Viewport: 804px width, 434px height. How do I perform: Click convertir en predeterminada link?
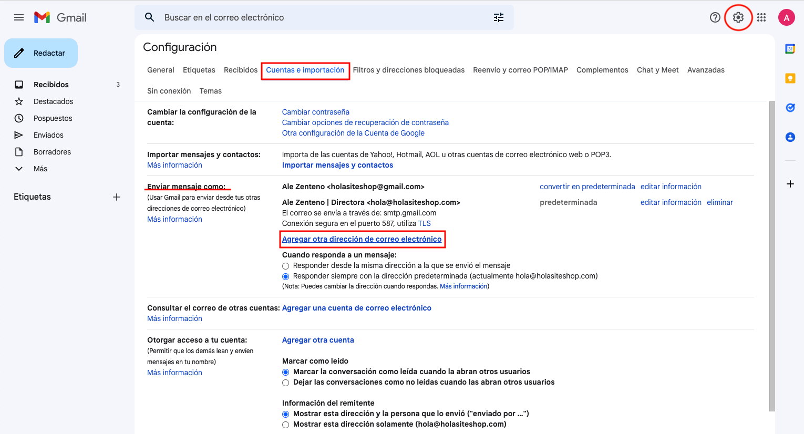pos(587,187)
